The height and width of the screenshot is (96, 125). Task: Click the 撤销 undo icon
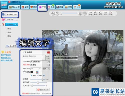[90, 13]
